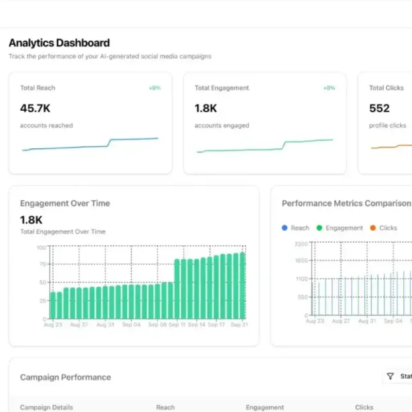Click the orange Clicks legend dot

(x=372, y=228)
